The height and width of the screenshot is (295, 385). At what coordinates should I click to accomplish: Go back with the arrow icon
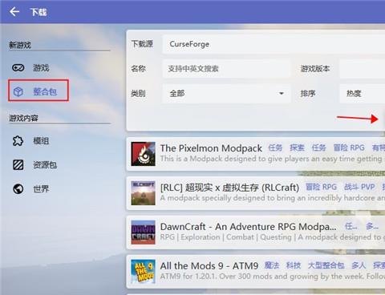[x=14, y=12]
